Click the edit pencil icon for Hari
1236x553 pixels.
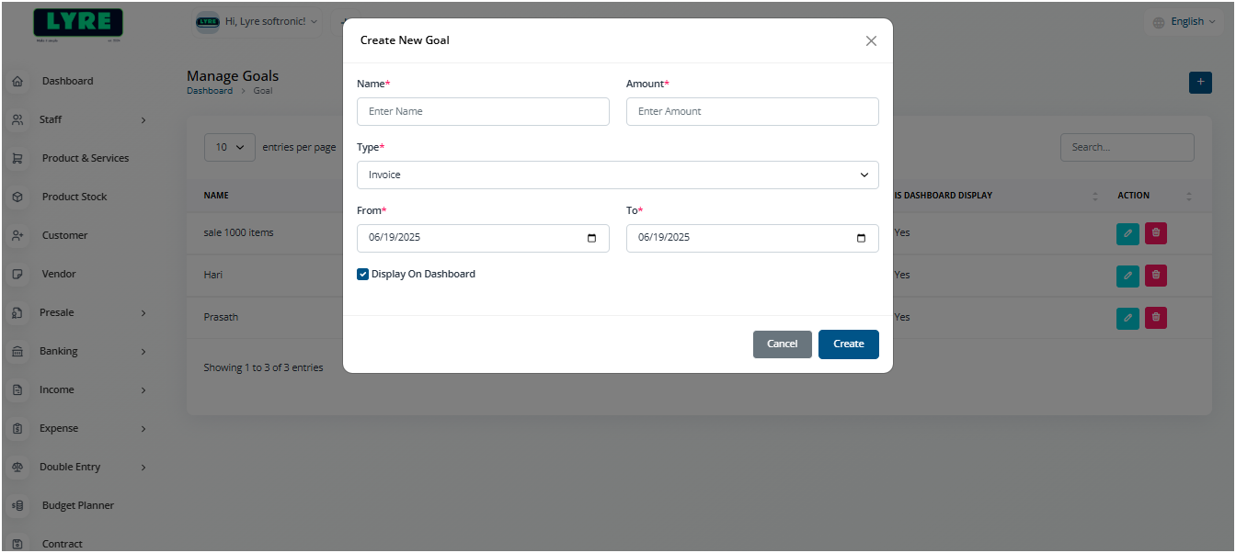[x=1127, y=276]
